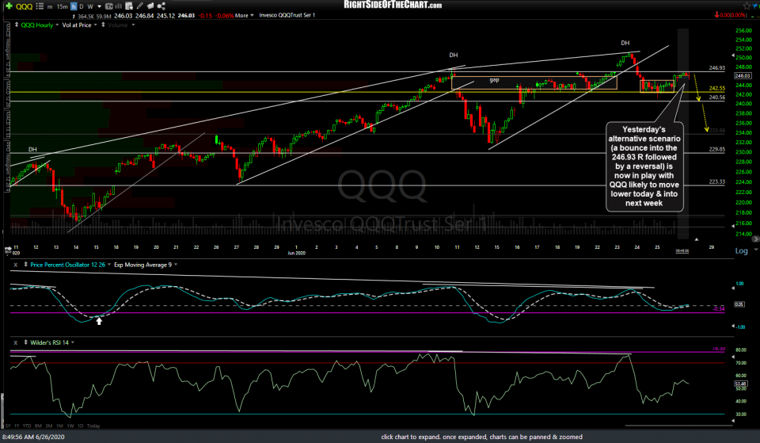Click the -0.15 price change value
This screenshot has width=760, height=443.
pyautogui.click(x=206, y=16)
